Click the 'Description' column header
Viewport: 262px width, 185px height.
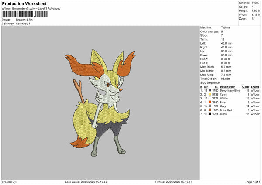coord(228,87)
